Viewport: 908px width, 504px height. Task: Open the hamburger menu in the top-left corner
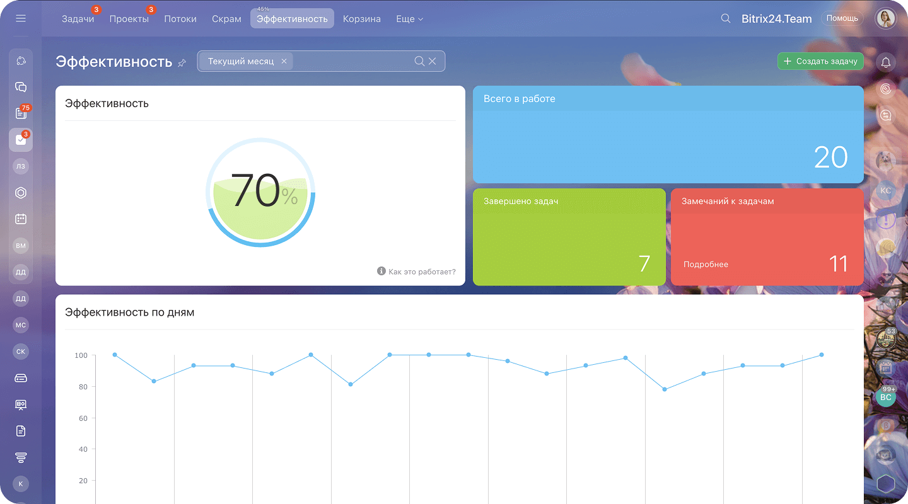(x=21, y=18)
